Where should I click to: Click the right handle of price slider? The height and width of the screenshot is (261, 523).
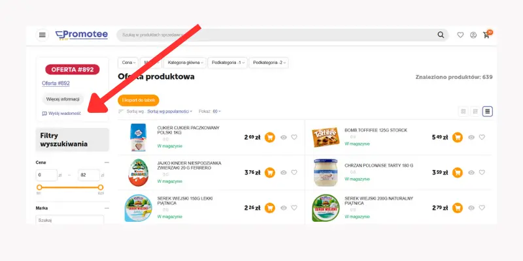101,187
